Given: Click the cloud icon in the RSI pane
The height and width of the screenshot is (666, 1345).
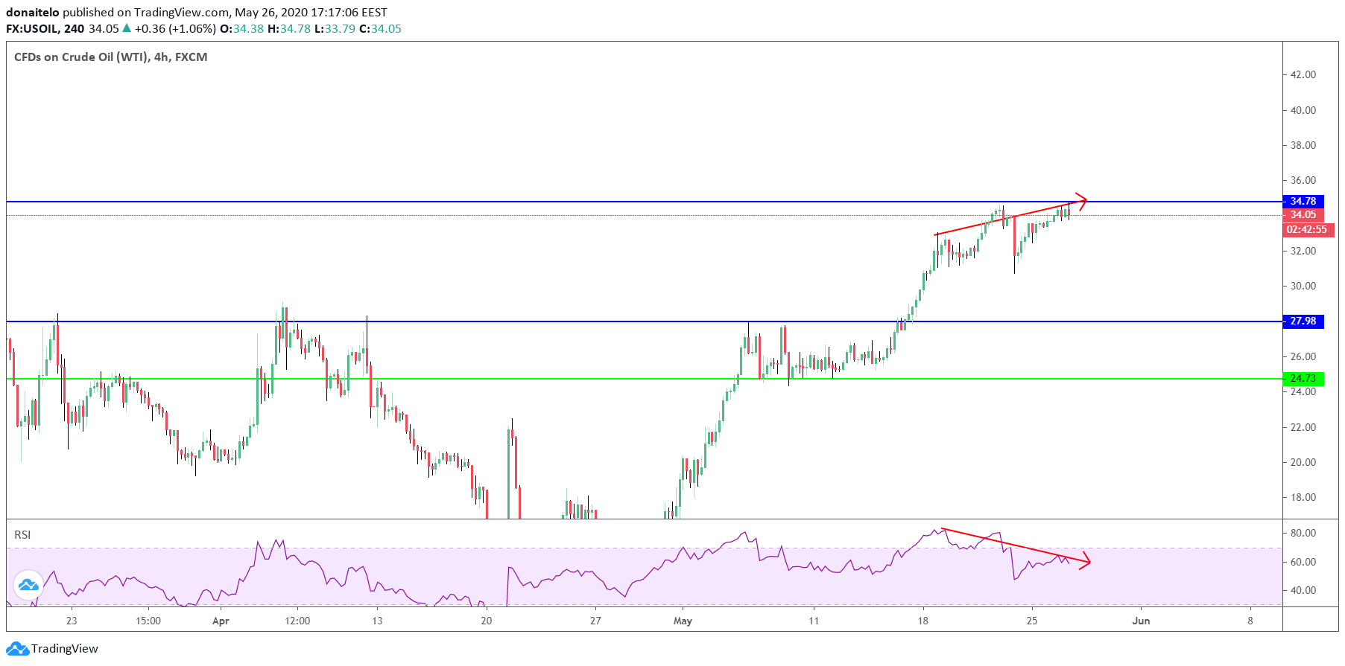Looking at the screenshot, I should (x=28, y=585).
